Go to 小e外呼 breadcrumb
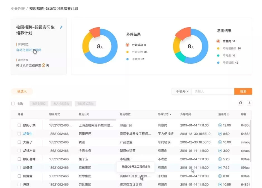The image size is (262, 188). [x=18, y=9]
